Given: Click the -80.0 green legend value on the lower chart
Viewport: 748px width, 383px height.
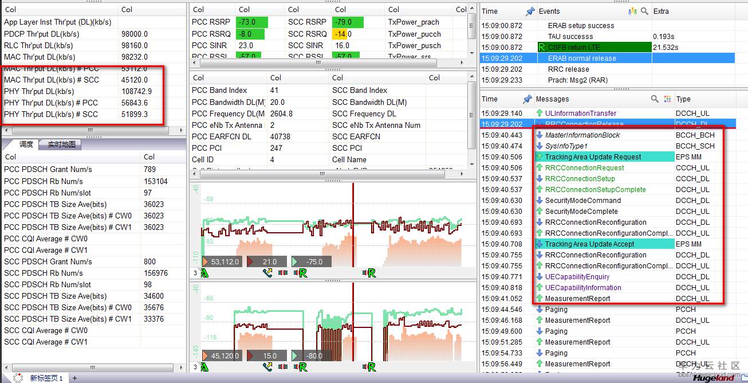Looking at the screenshot, I should pyautogui.click(x=311, y=356).
